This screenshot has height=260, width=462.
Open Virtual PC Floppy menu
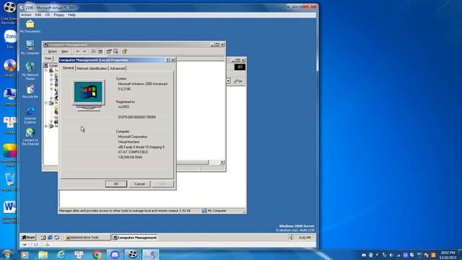tap(59, 14)
